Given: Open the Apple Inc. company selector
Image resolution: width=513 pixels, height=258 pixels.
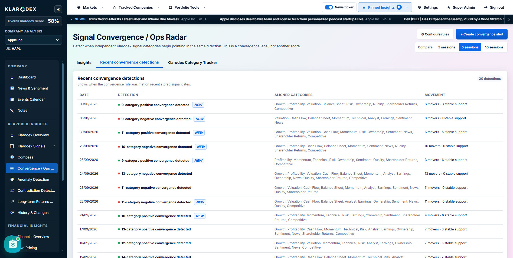Looking at the screenshot, I should pyautogui.click(x=33, y=40).
